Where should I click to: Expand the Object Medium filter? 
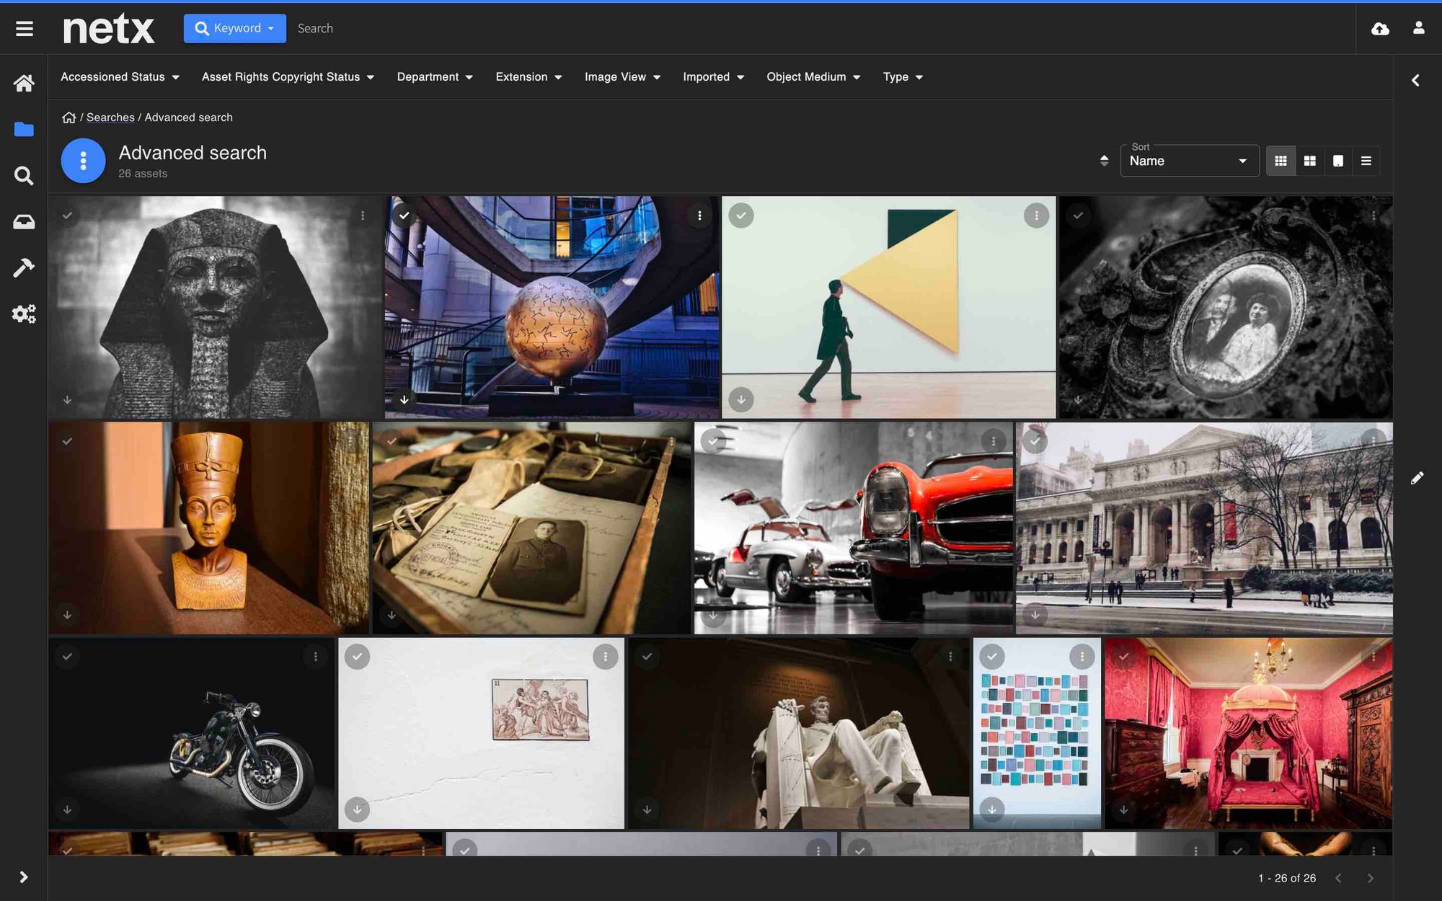[813, 77]
